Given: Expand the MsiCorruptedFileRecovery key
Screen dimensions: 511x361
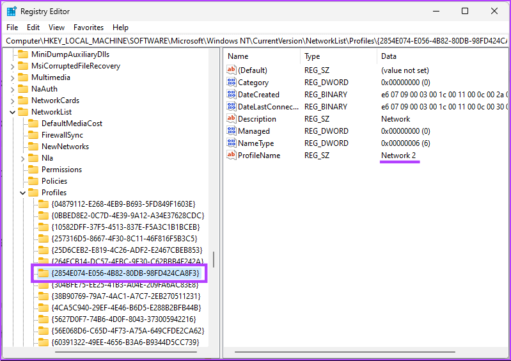Looking at the screenshot, I should [12, 67].
